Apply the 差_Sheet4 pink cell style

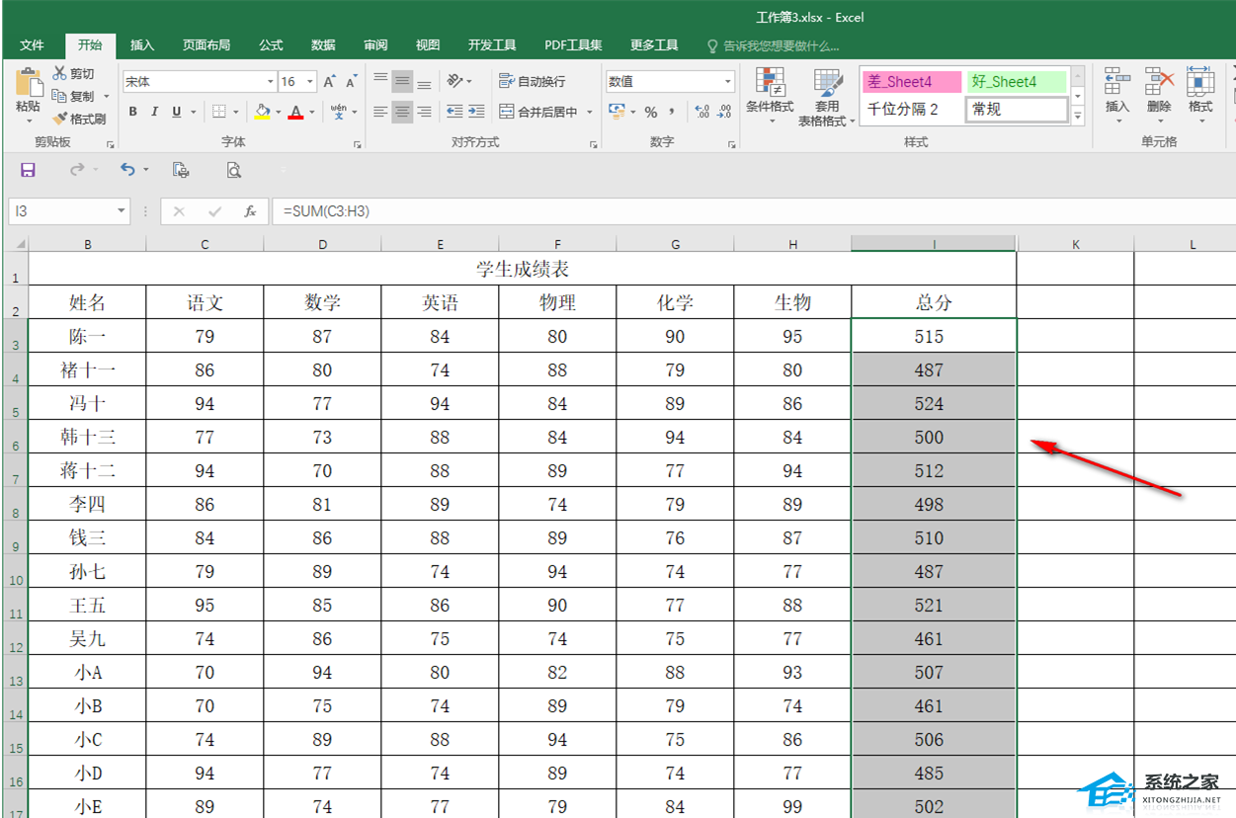click(911, 82)
